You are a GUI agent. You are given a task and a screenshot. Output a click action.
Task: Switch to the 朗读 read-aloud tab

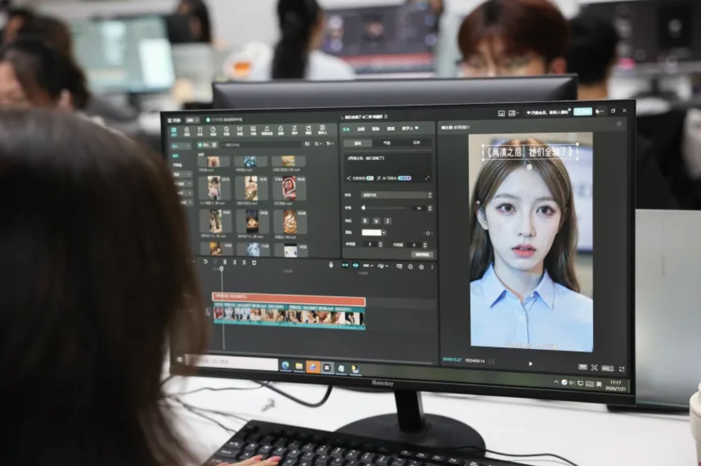(x=391, y=129)
